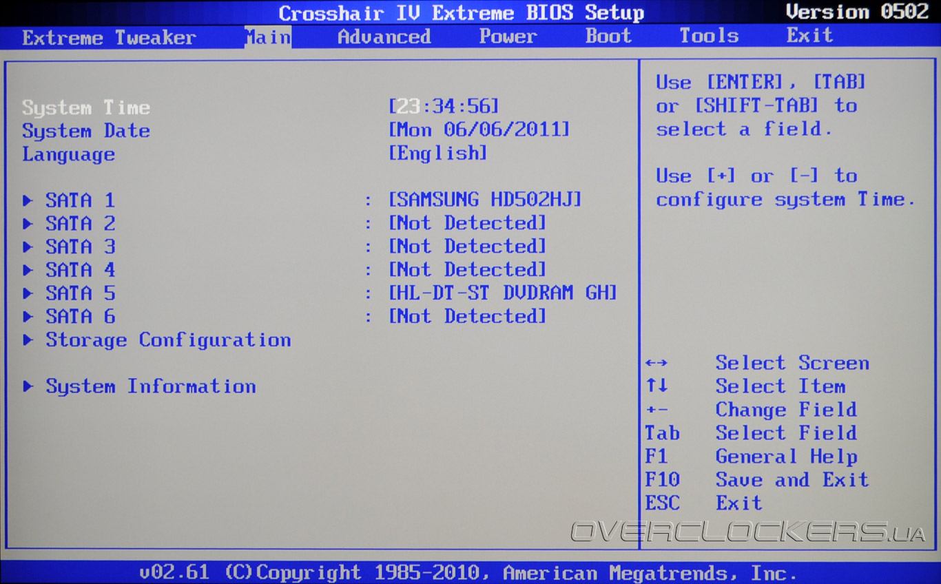Switch to the Advanced tab
The image size is (941, 584).
(x=384, y=37)
